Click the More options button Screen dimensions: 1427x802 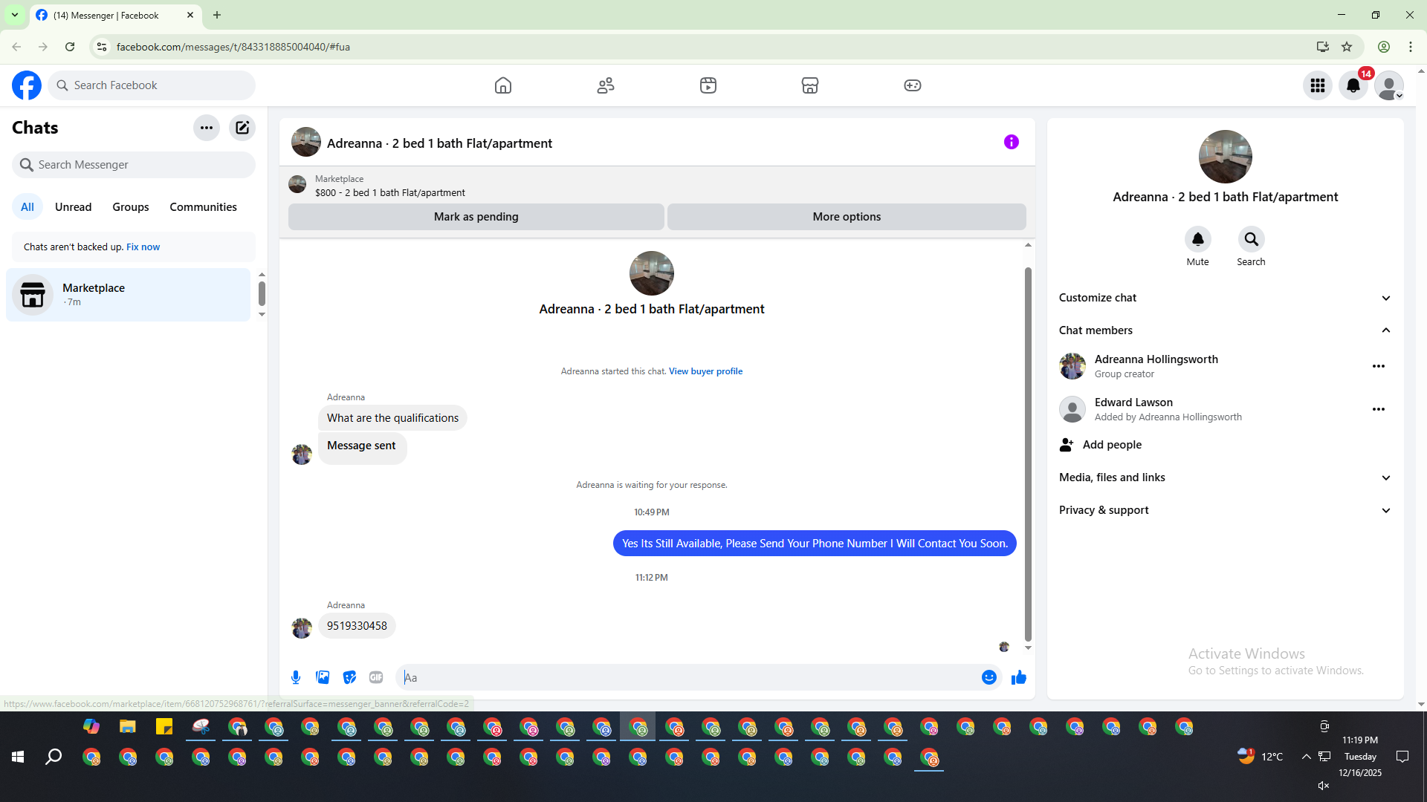coord(847,217)
